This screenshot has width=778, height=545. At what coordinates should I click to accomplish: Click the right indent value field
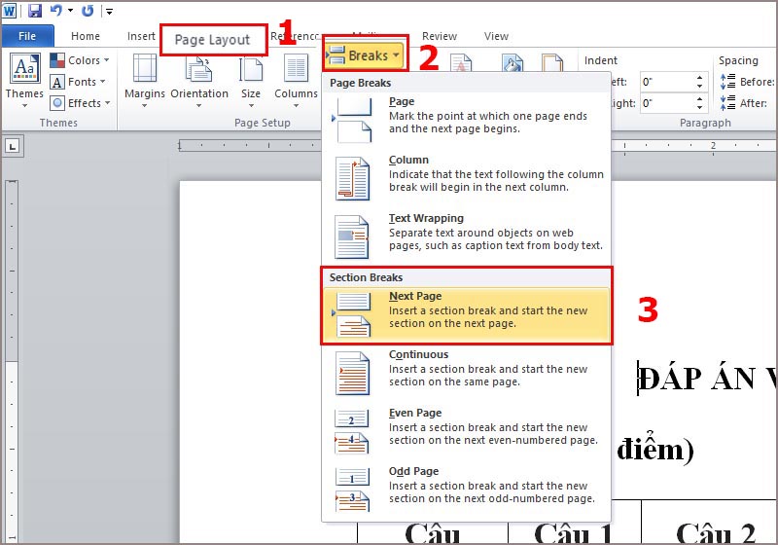pos(666,104)
